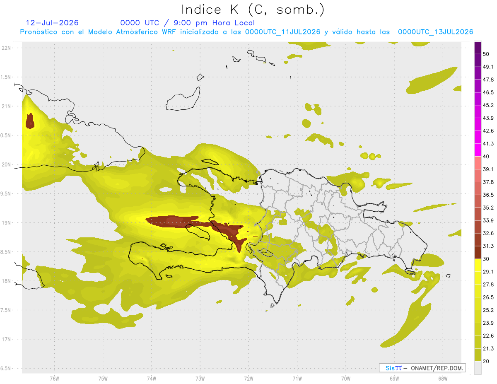Image resolution: width=497 pixels, height=384 pixels.
Task: Click the '72W' longitude axis label
Action: [x=248, y=378]
